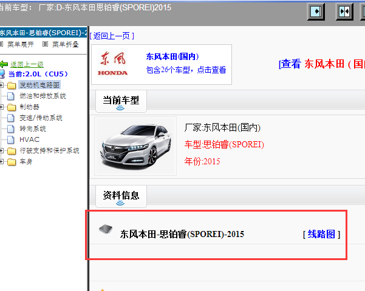Screen dimensions: 365x291
Task: Click the Spirior car thumbnail image
Action: coord(135,146)
